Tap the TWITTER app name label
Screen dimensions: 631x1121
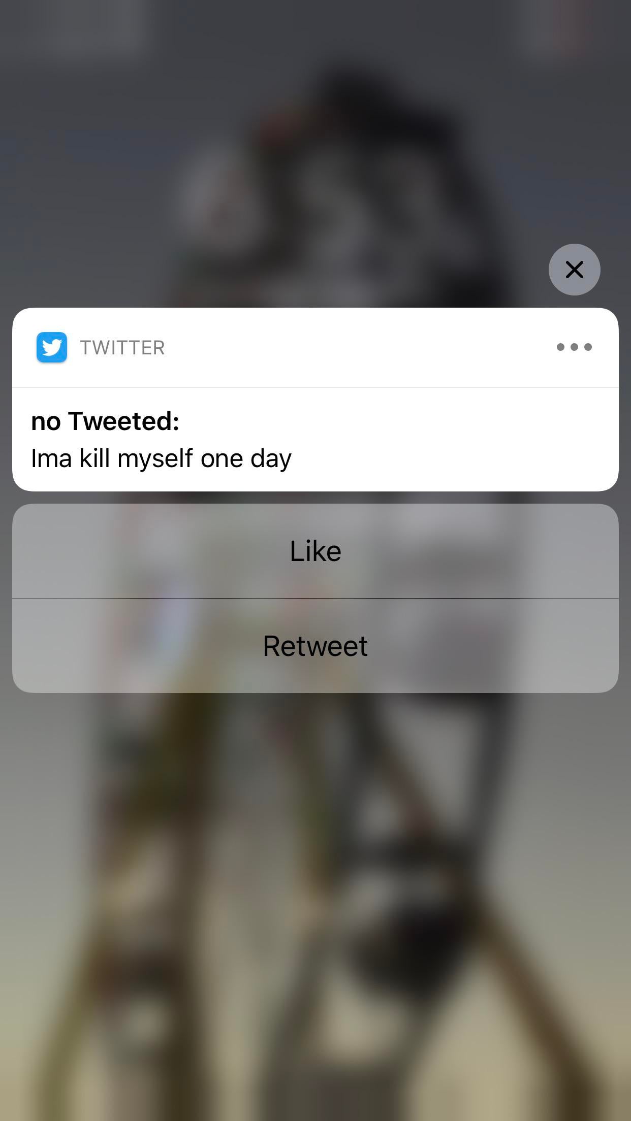(x=122, y=348)
